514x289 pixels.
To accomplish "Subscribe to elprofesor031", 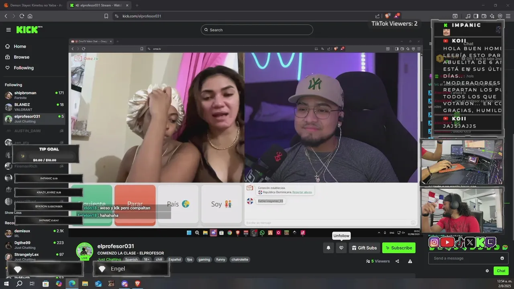I will point(399,248).
